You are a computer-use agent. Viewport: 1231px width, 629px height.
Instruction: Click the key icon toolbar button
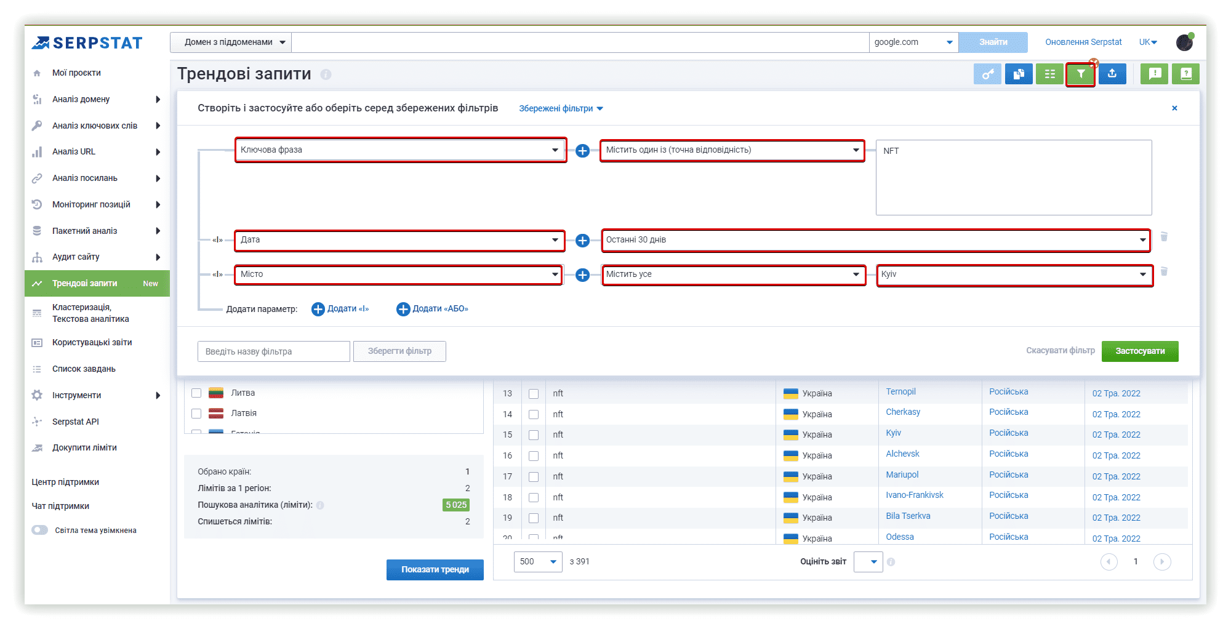click(x=987, y=74)
